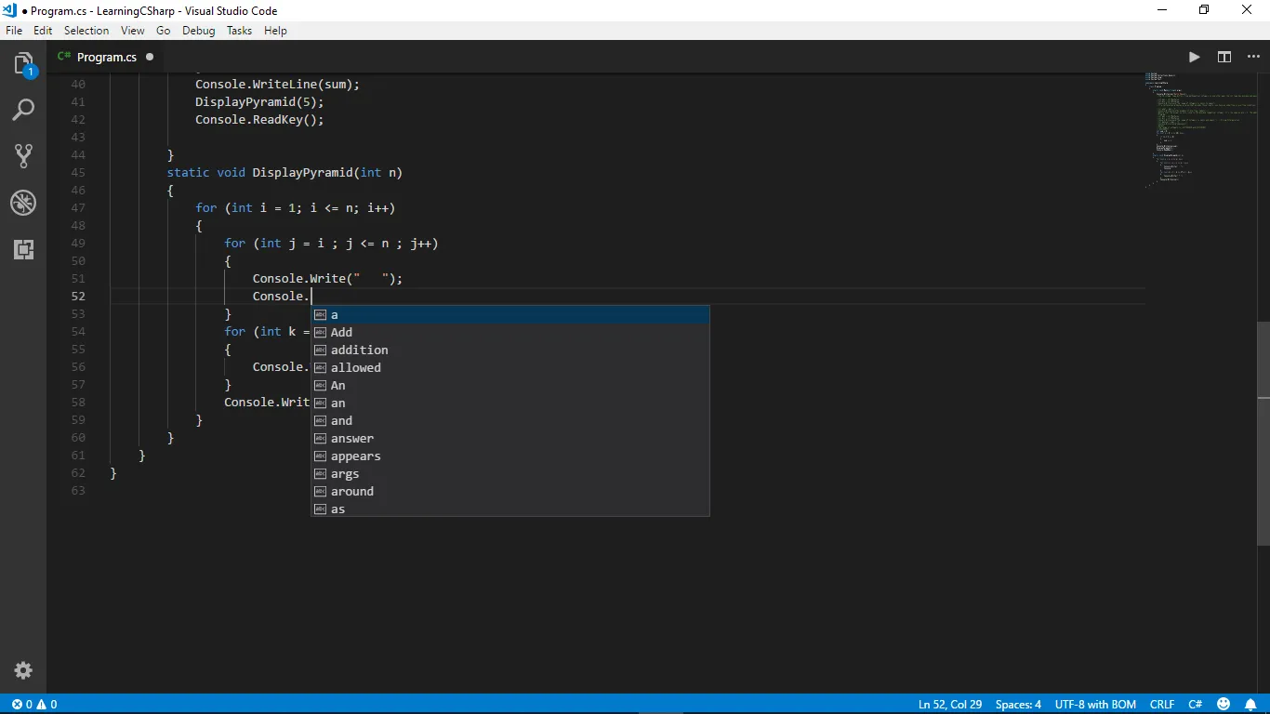Click the DisplayPyramid method declaration
Screen dimensions: 1270x714
[284, 172]
